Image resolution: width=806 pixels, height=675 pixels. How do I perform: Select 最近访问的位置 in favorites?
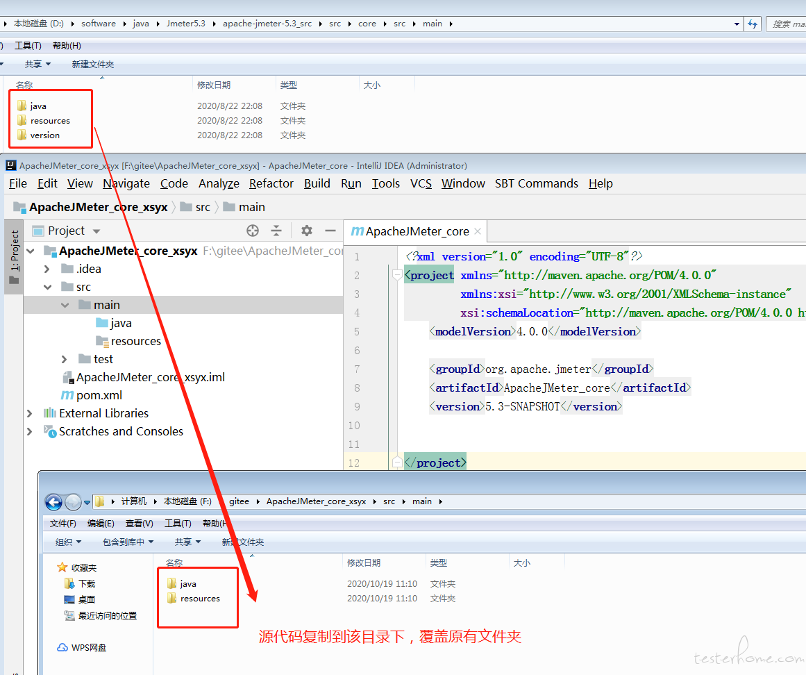(108, 615)
